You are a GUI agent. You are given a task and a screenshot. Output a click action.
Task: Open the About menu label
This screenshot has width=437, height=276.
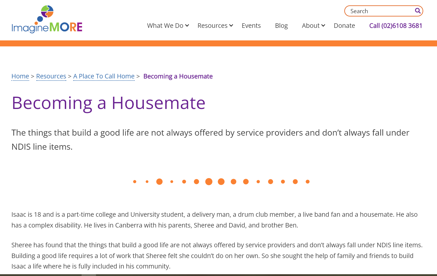click(311, 26)
